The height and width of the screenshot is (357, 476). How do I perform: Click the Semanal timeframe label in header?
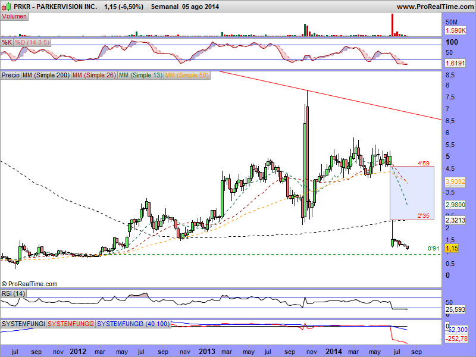(x=164, y=7)
